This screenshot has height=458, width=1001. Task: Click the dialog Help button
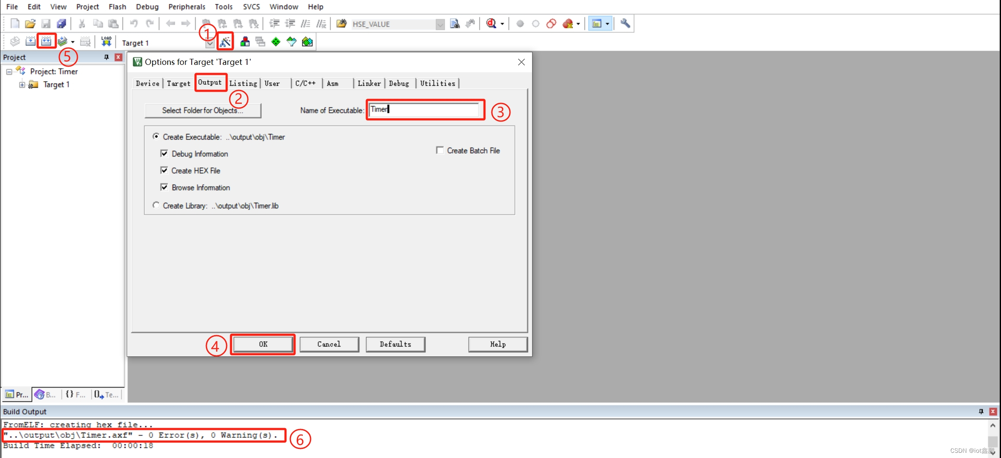[x=498, y=344]
